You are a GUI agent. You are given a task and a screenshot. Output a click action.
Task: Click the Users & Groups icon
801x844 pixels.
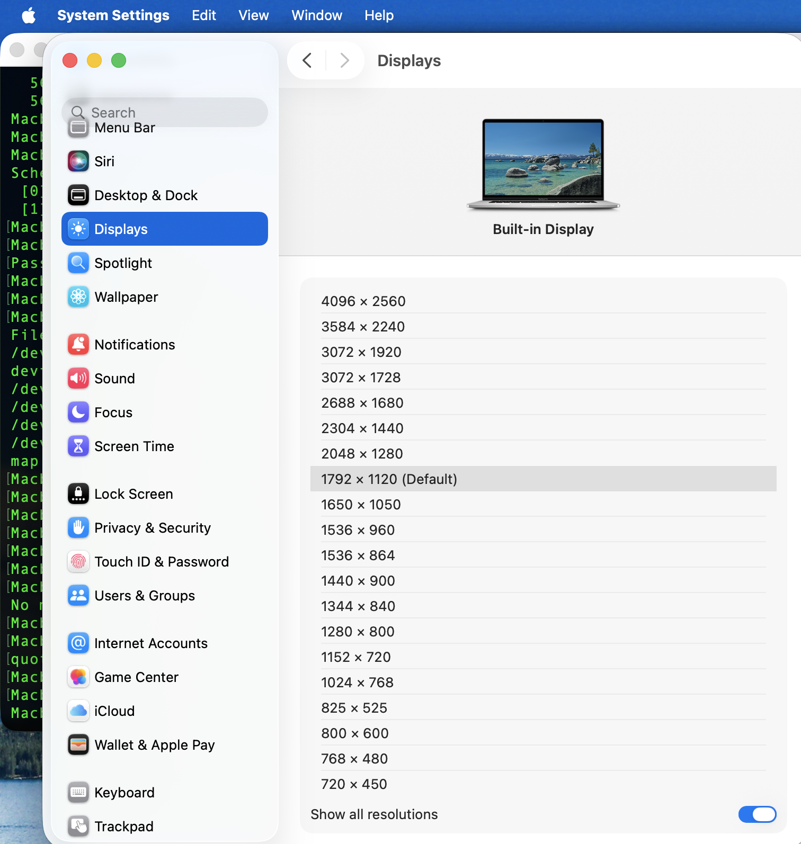[78, 595]
